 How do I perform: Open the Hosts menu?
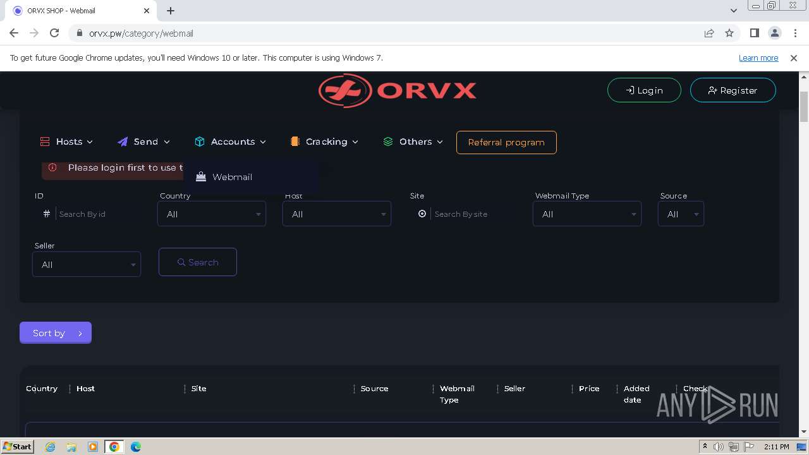click(x=66, y=142)
